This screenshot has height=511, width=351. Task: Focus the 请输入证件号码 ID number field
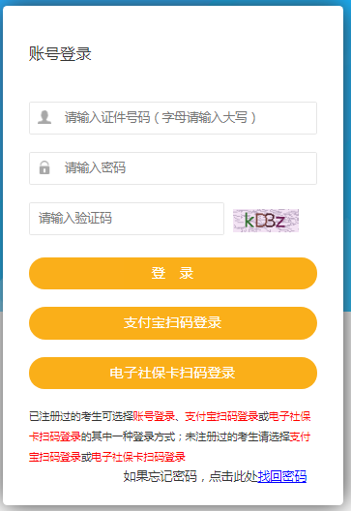tap(173, 118)
